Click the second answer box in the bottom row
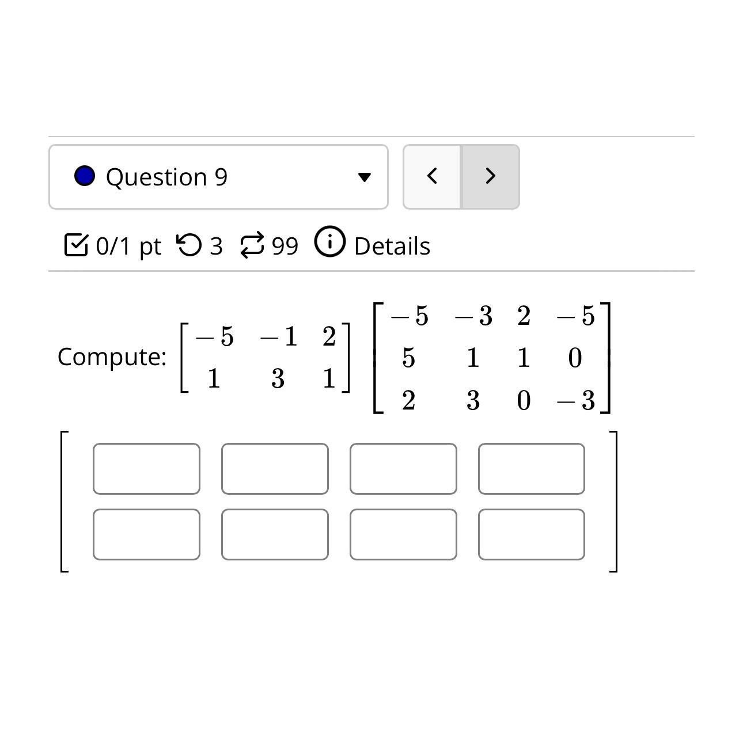This screenshot has width=743, height=743. coord(274,534)
